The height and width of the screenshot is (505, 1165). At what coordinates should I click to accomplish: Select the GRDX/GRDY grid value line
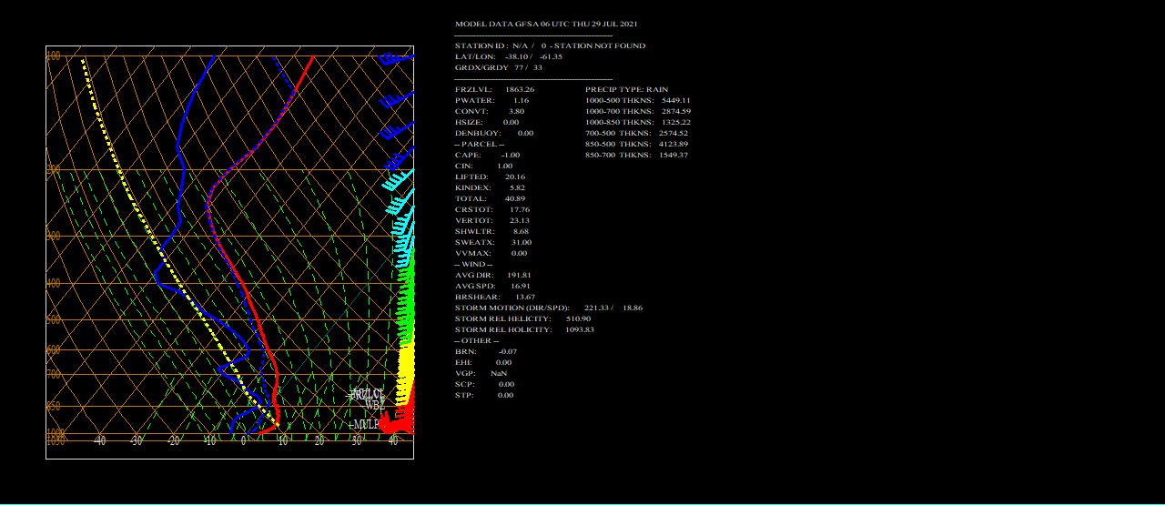click(x=499, y=67)
